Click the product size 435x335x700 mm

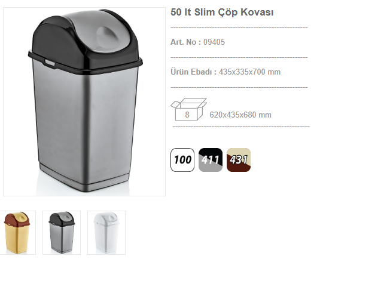tap(249, 72)
